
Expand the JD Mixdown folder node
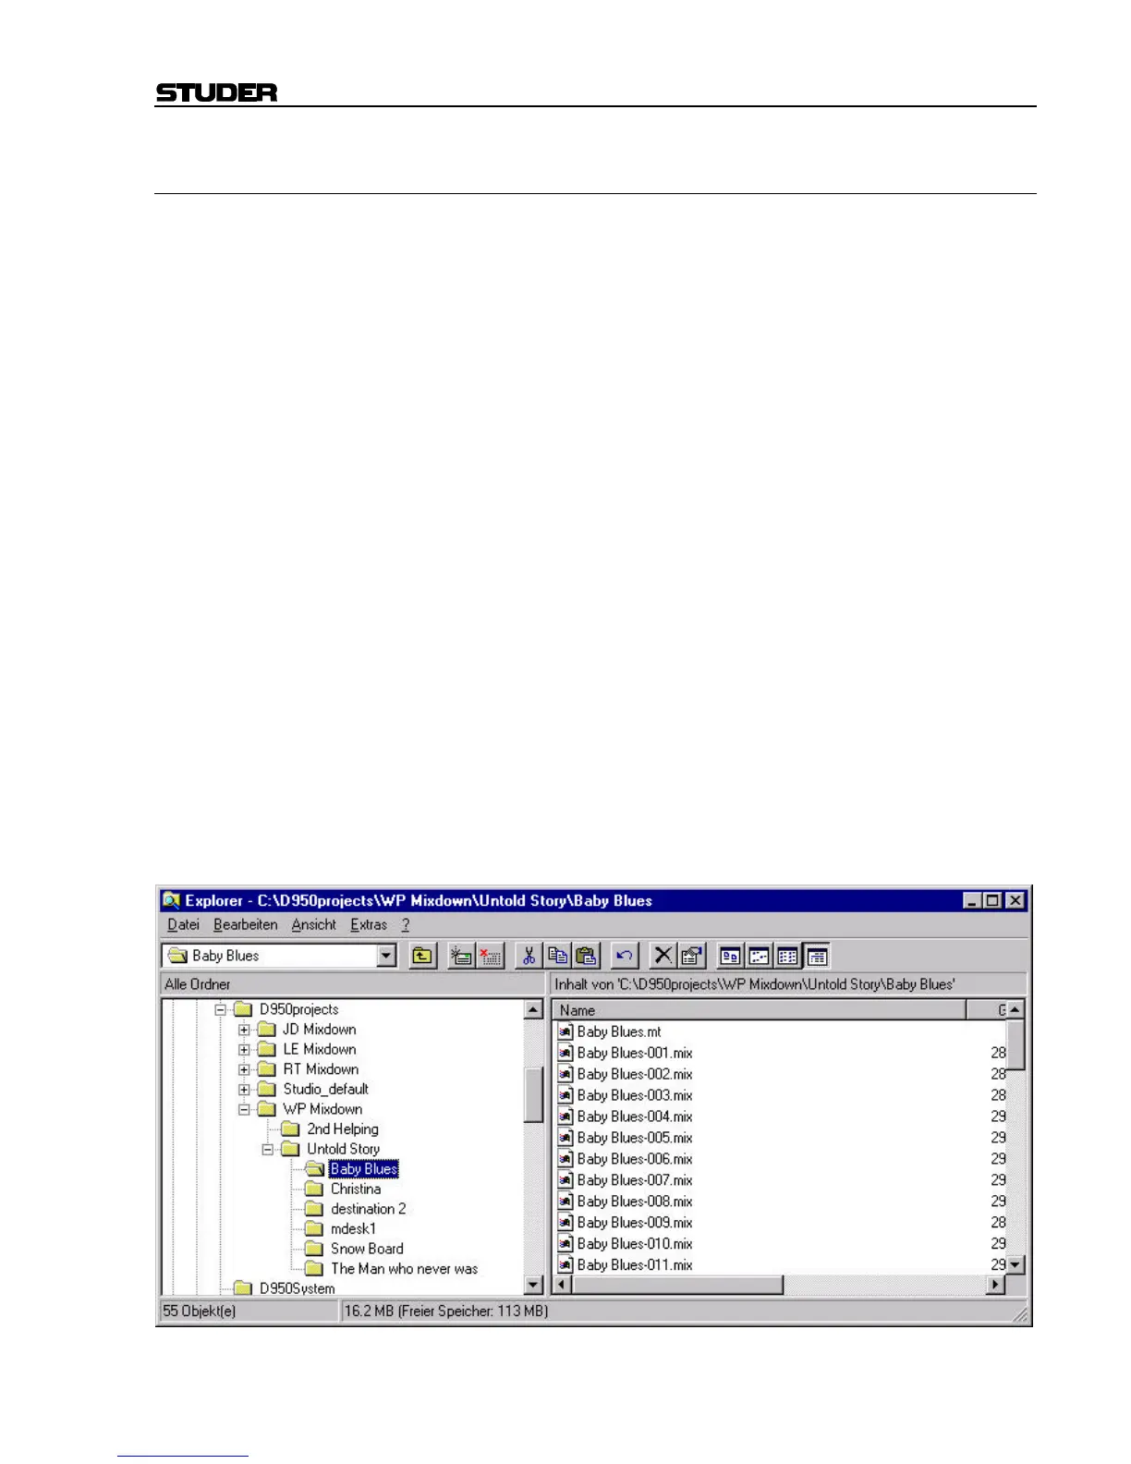tap(244, 1030)
